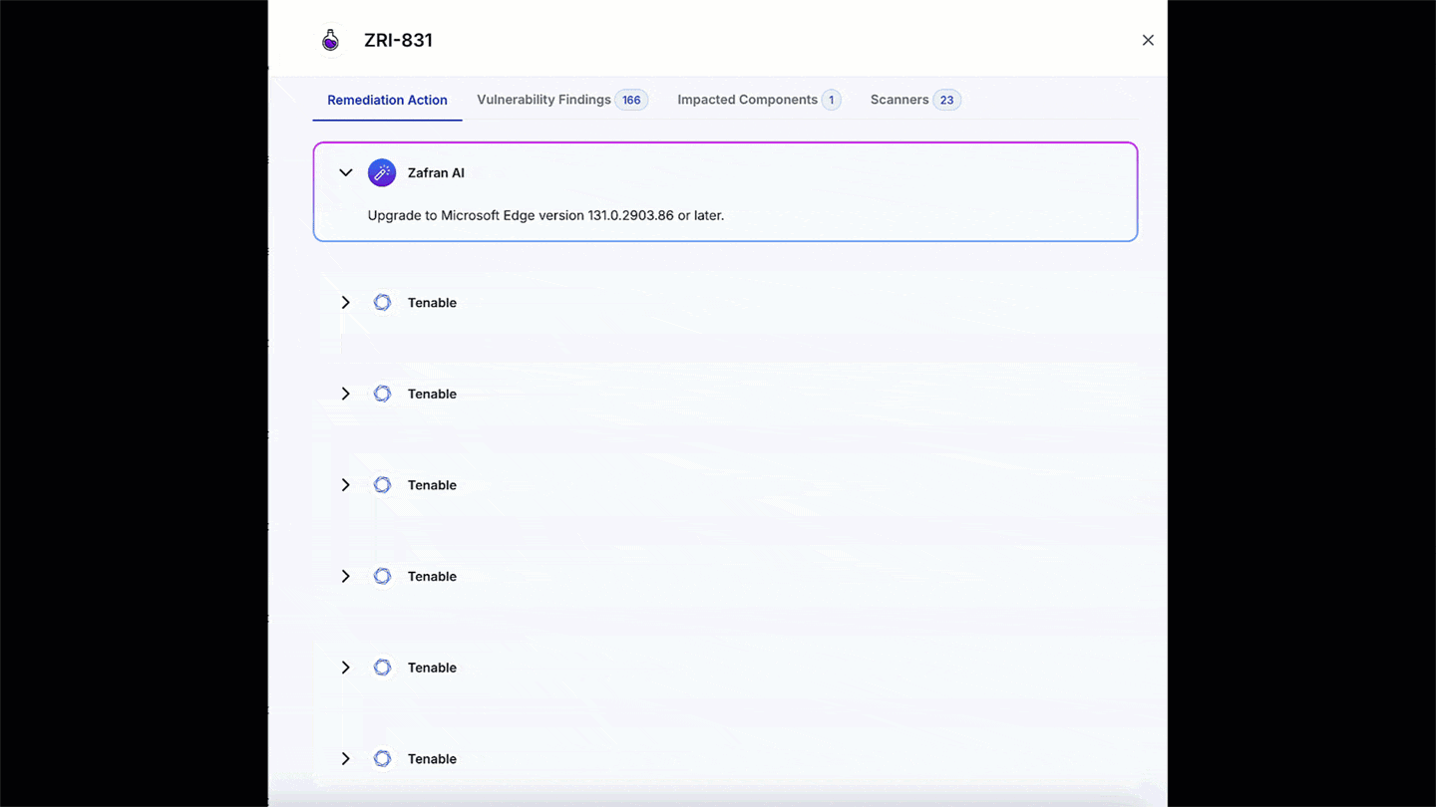Expand the fourth Tenable remediation entry
1436x807 pixels.
point(346,576)
